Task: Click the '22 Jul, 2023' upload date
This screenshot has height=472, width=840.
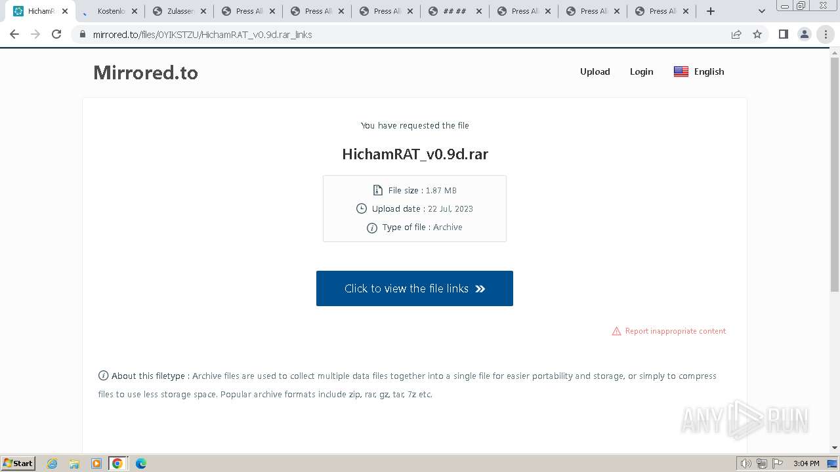Action: pyautogui.click(x=450, y=208)
